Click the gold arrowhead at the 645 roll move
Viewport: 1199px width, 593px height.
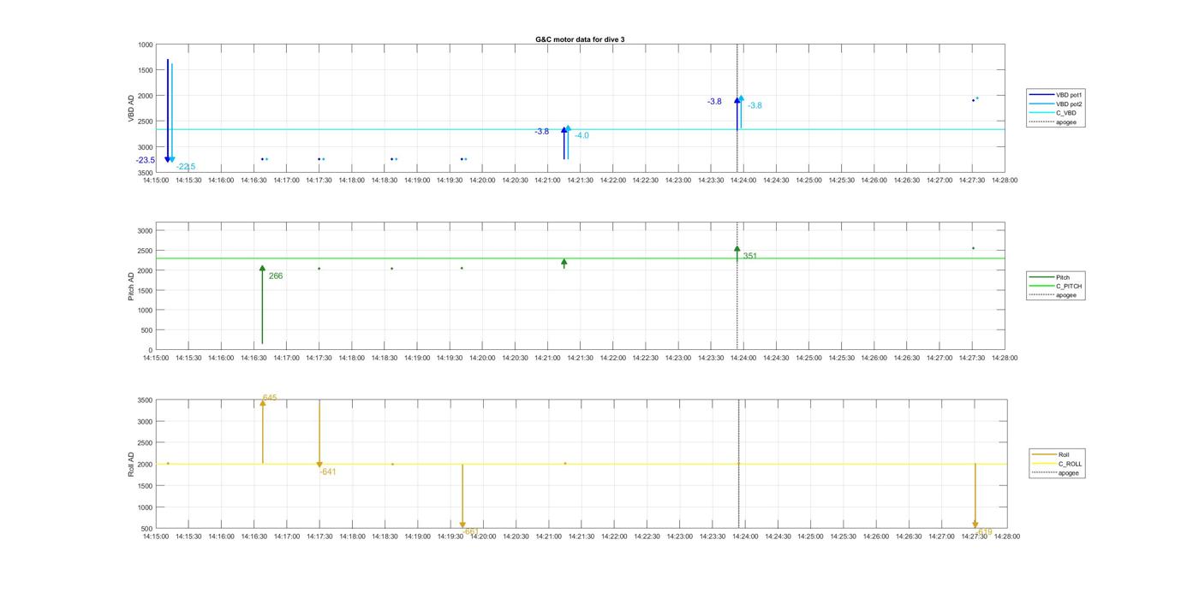[x=263, y=402]
